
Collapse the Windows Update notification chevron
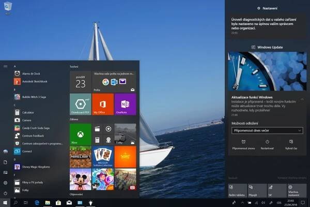click(302, 98)
